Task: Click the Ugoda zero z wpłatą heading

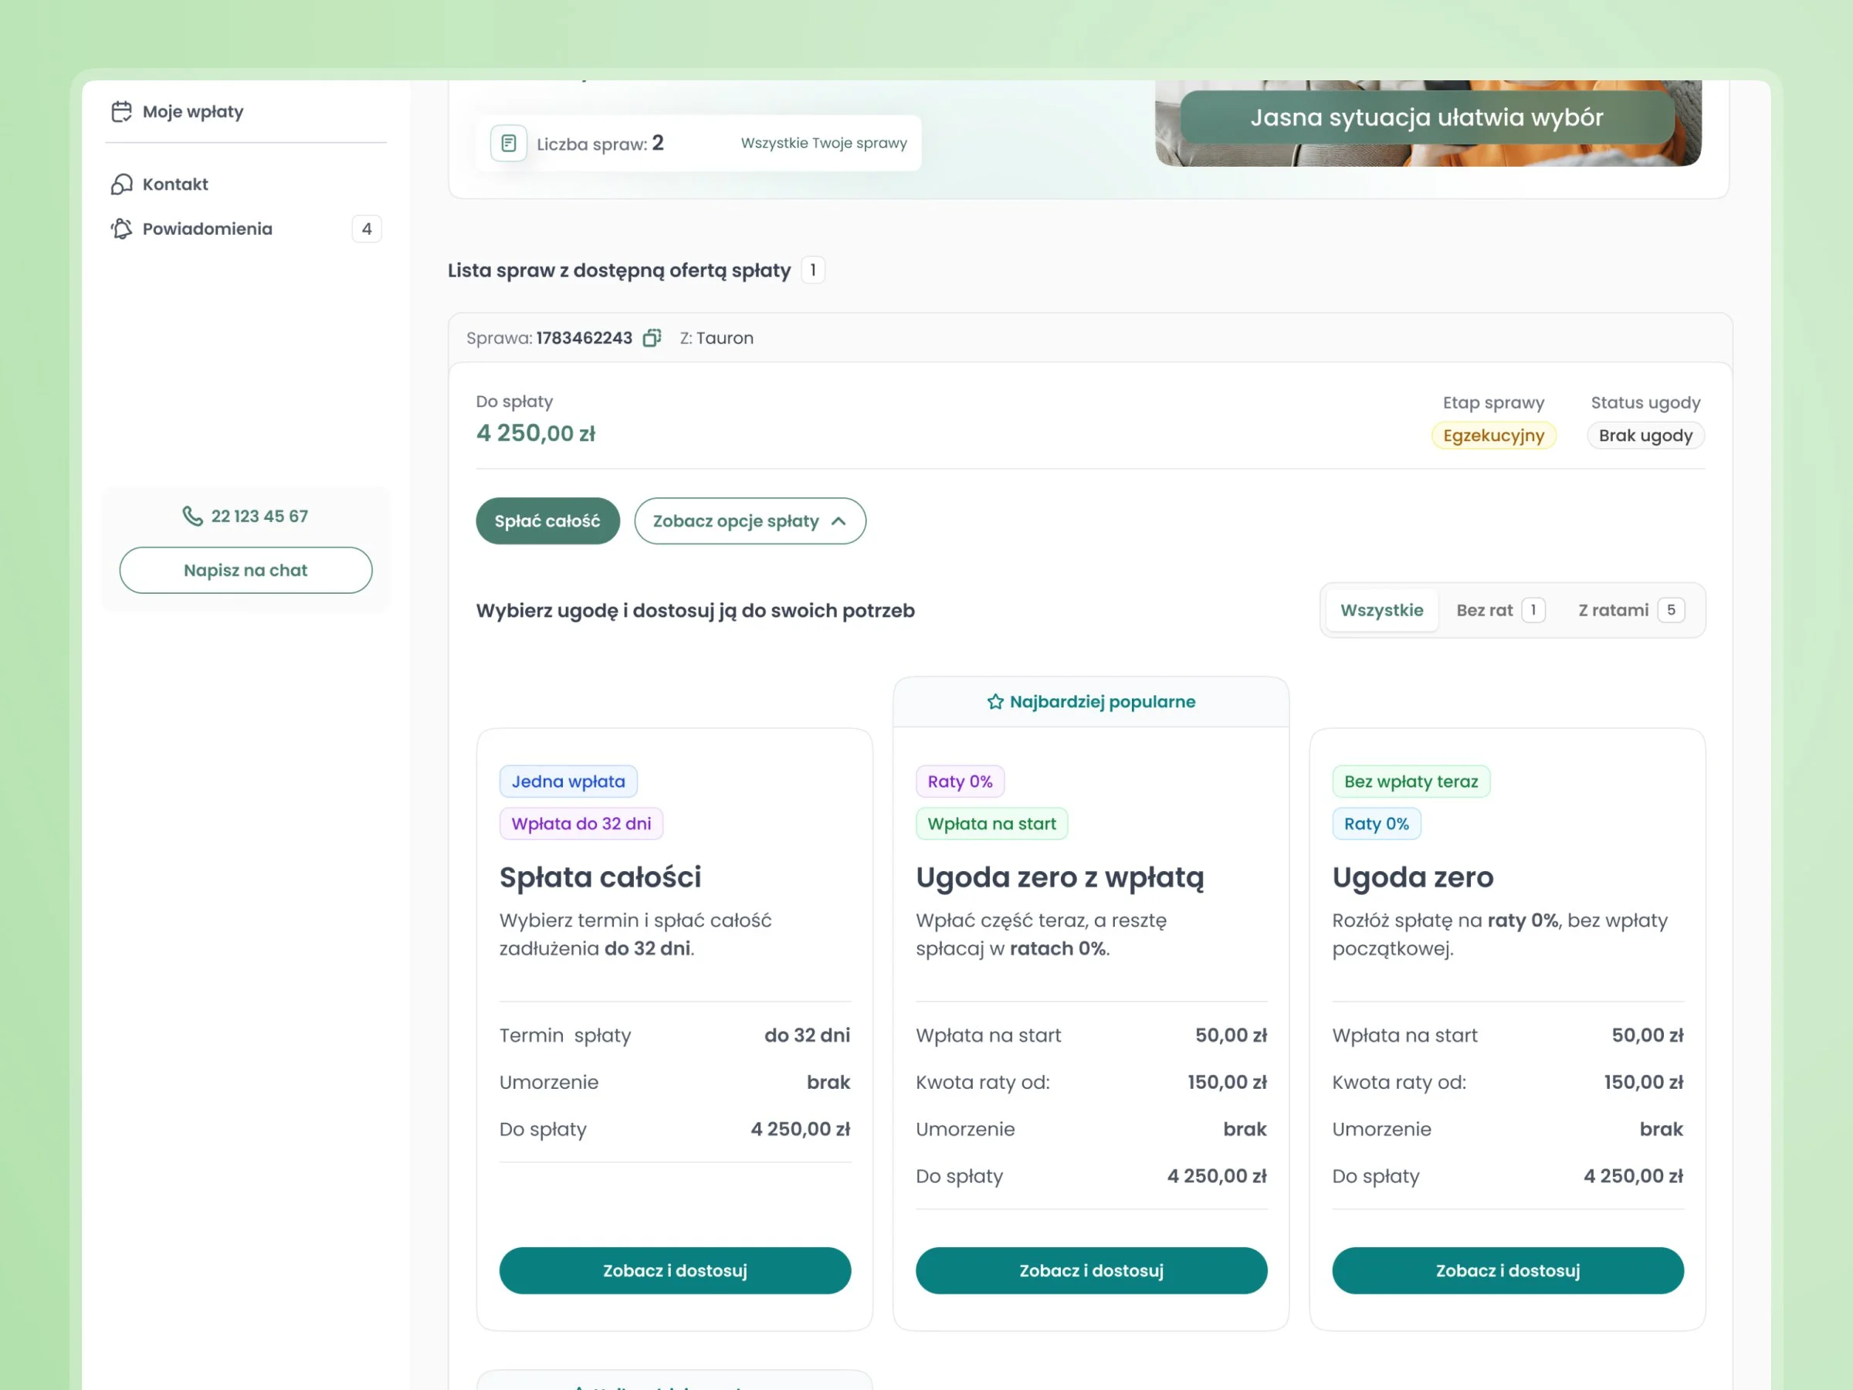Action: [1060, 877]
